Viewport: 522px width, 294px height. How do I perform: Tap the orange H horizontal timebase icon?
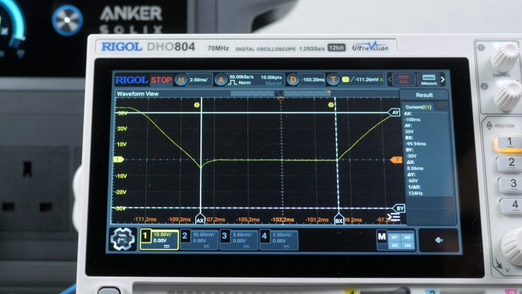pyautogui.click(x=181, y=80)
